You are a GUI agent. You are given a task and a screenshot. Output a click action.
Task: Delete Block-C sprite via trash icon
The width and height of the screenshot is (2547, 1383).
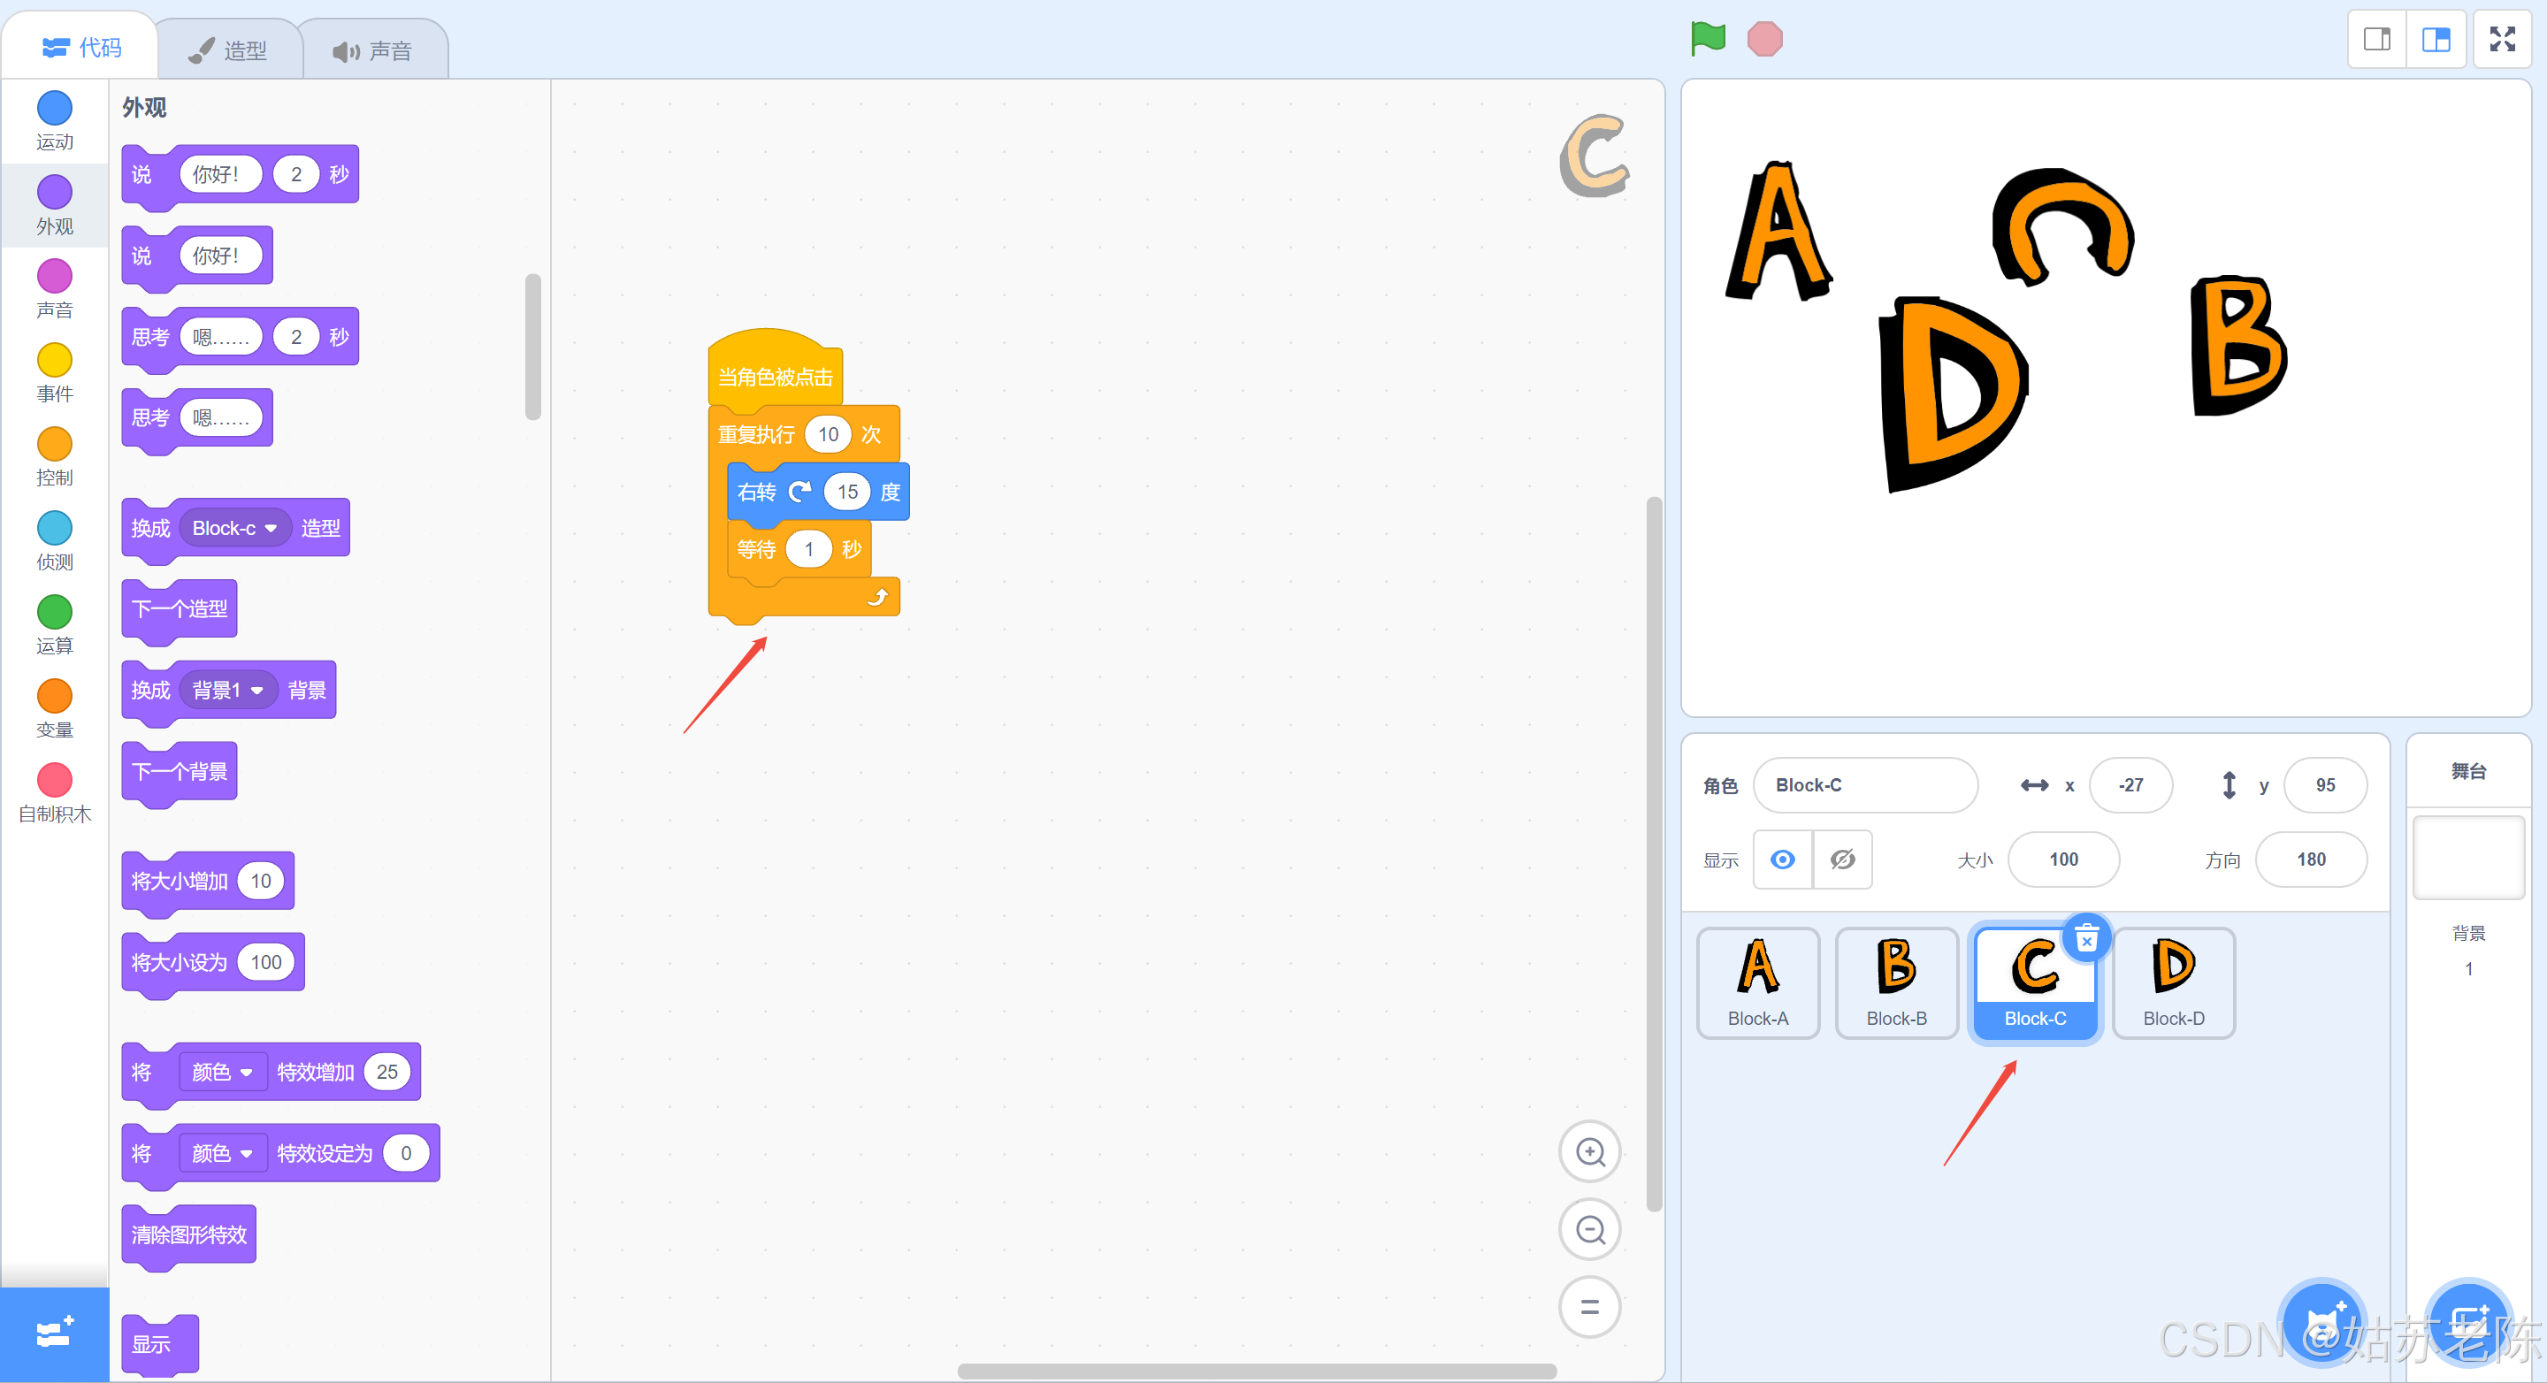[x=2086, y=938]
